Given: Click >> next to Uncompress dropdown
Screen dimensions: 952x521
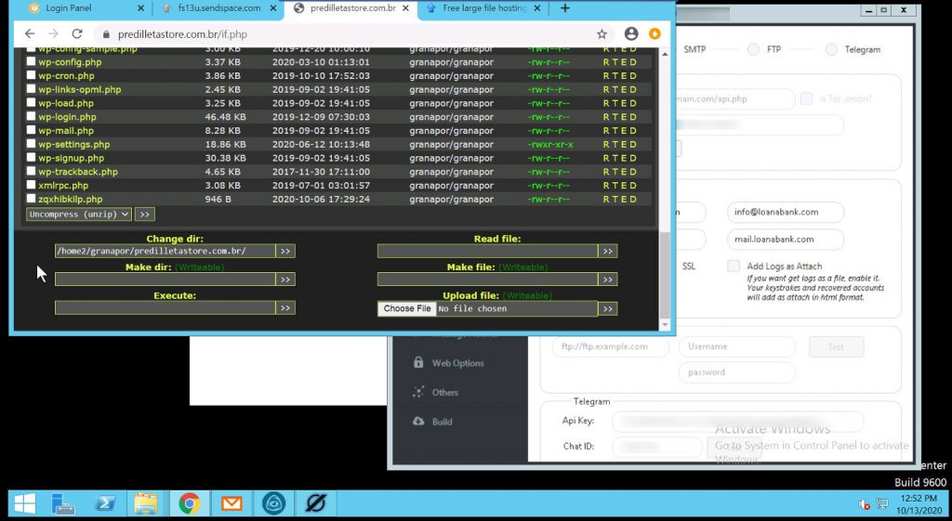Looking at the screenshot, I should tap(144, 215).
